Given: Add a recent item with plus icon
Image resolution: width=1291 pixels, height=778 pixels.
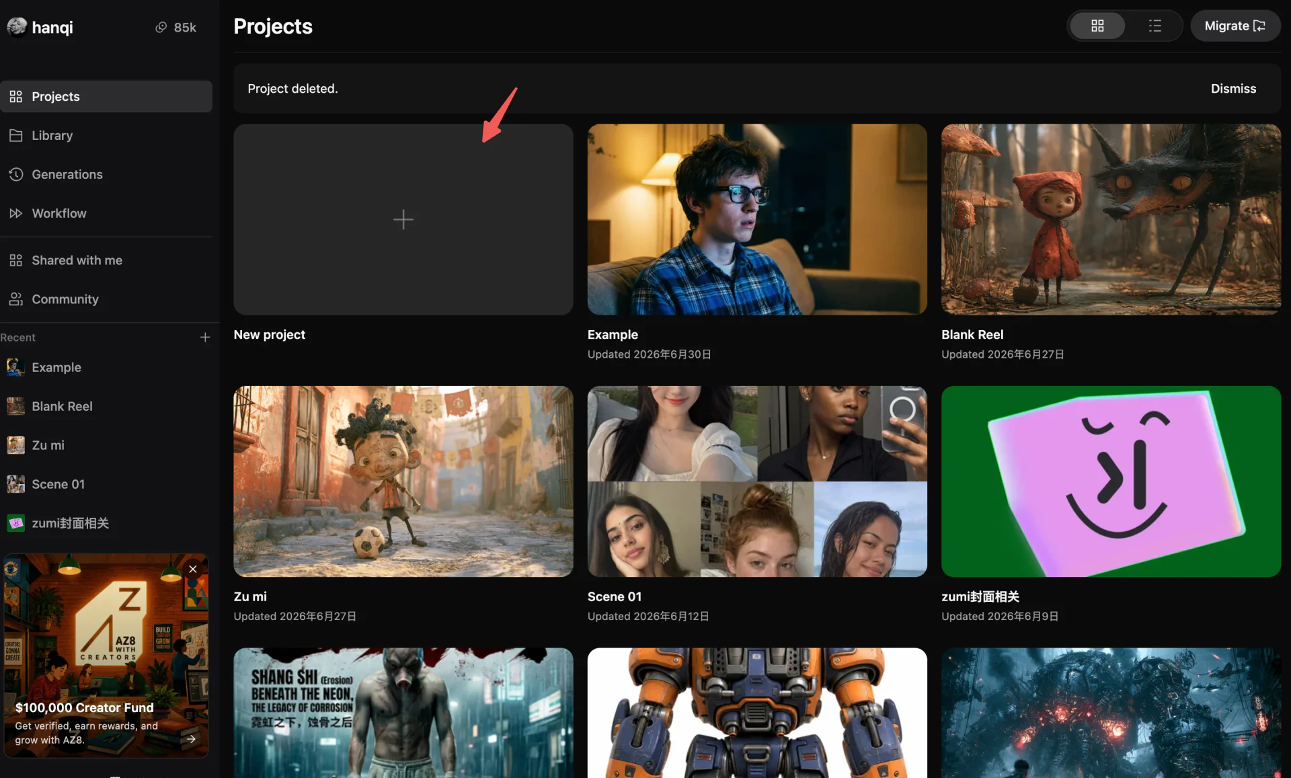Looking at the screenshot, I should [205, 338].
